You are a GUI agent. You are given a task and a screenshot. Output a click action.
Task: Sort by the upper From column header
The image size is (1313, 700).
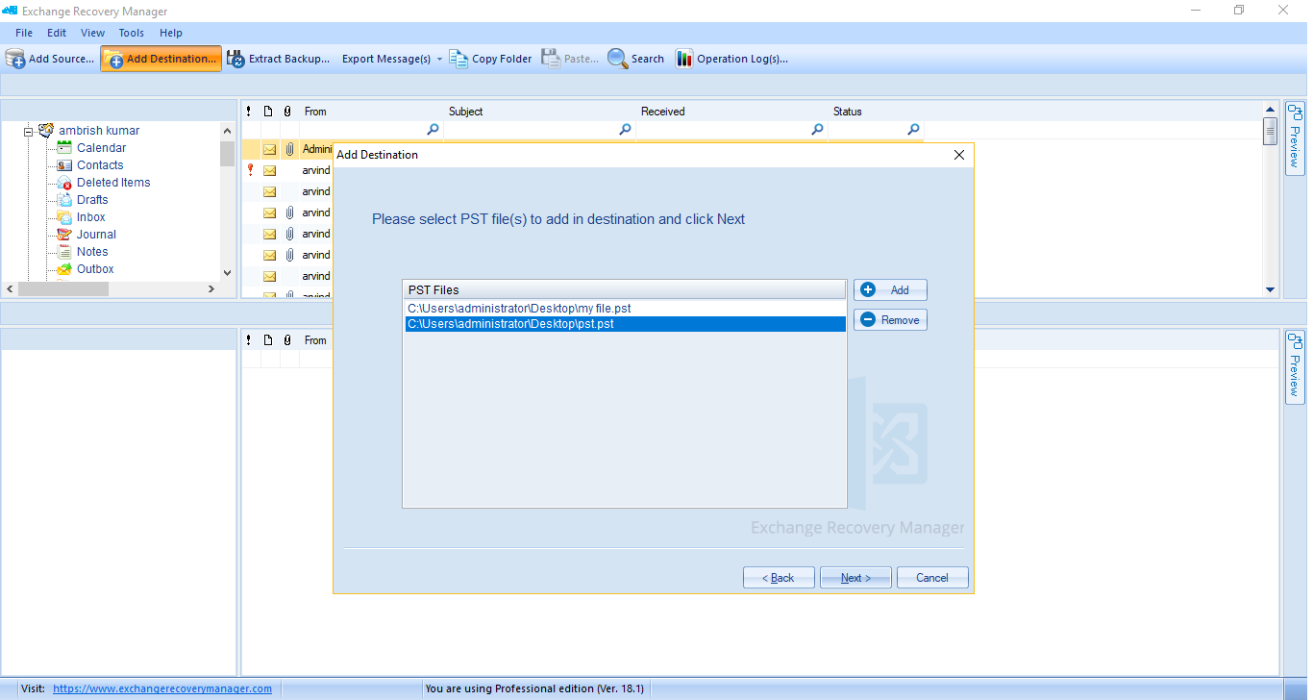click(x=370, y=112)
